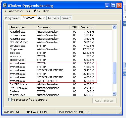
Task: Click the scroll down arrow in process list
Action: pyautogui.click(x=114, y=93)
